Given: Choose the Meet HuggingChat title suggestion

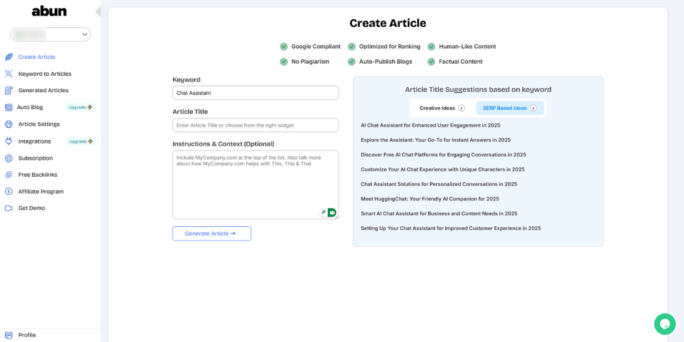Looking at the screenshot, I should click(x=429, y=199).
